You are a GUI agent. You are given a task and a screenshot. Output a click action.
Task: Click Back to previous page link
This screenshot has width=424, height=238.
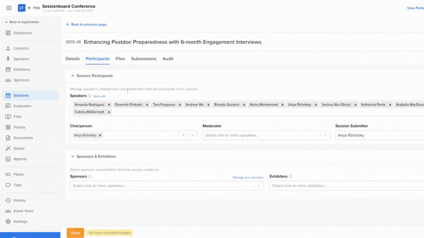point(86,25)
